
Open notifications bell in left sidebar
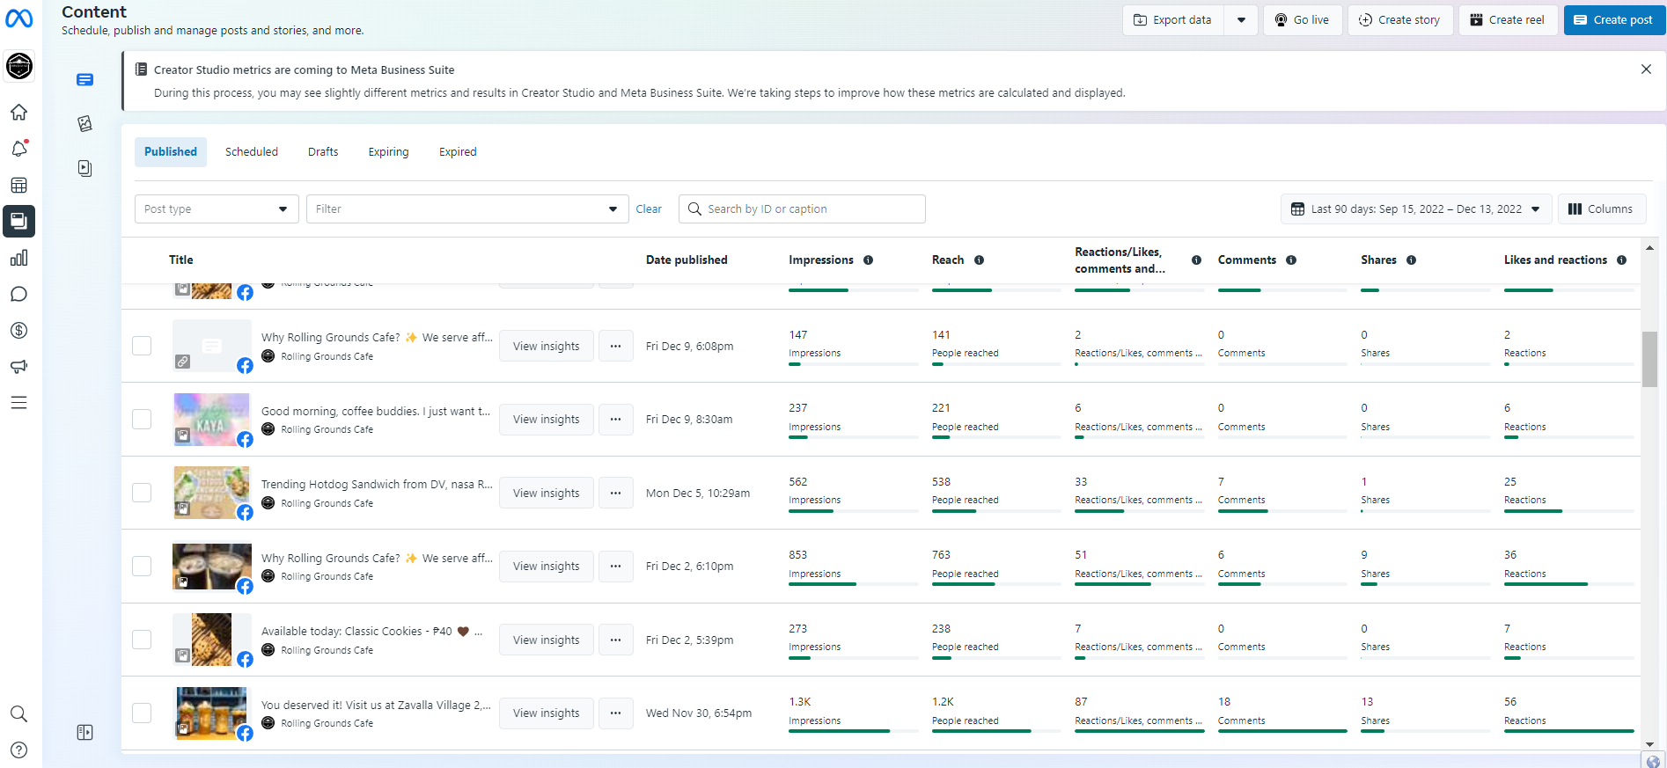click(18, 149)
